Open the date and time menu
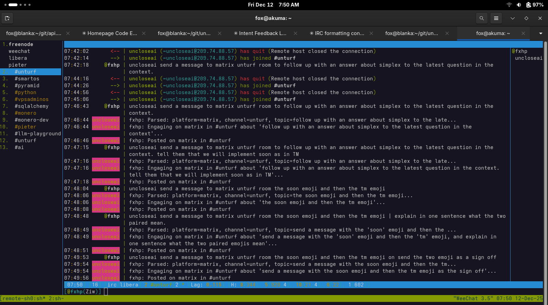The width and height of the screenshot is (548, 305). [273, 5]
